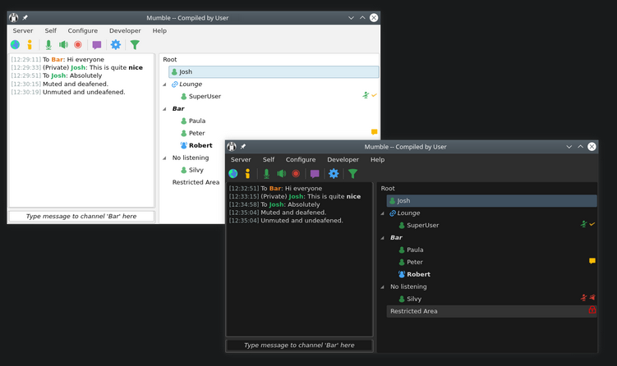The image size is (617, 366).
Task: Click message input field in light window
Action: pos(81,216)
